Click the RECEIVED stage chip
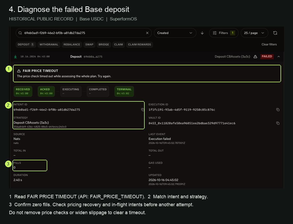The width and height of the screenshot is (293, 224). click(23, 91)
